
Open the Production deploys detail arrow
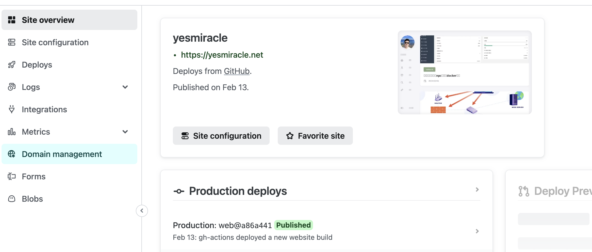(478, 190)
